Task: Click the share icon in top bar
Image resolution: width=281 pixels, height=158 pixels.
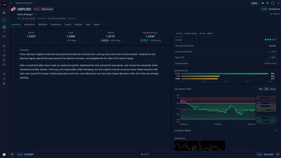Action: point(267,3)
